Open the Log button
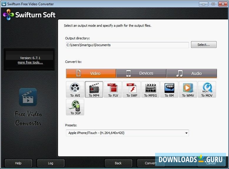 51,163
